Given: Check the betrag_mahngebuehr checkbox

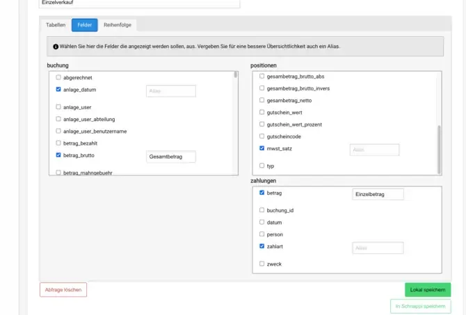Looking at the screenshot, I should (x=58, y=172).
